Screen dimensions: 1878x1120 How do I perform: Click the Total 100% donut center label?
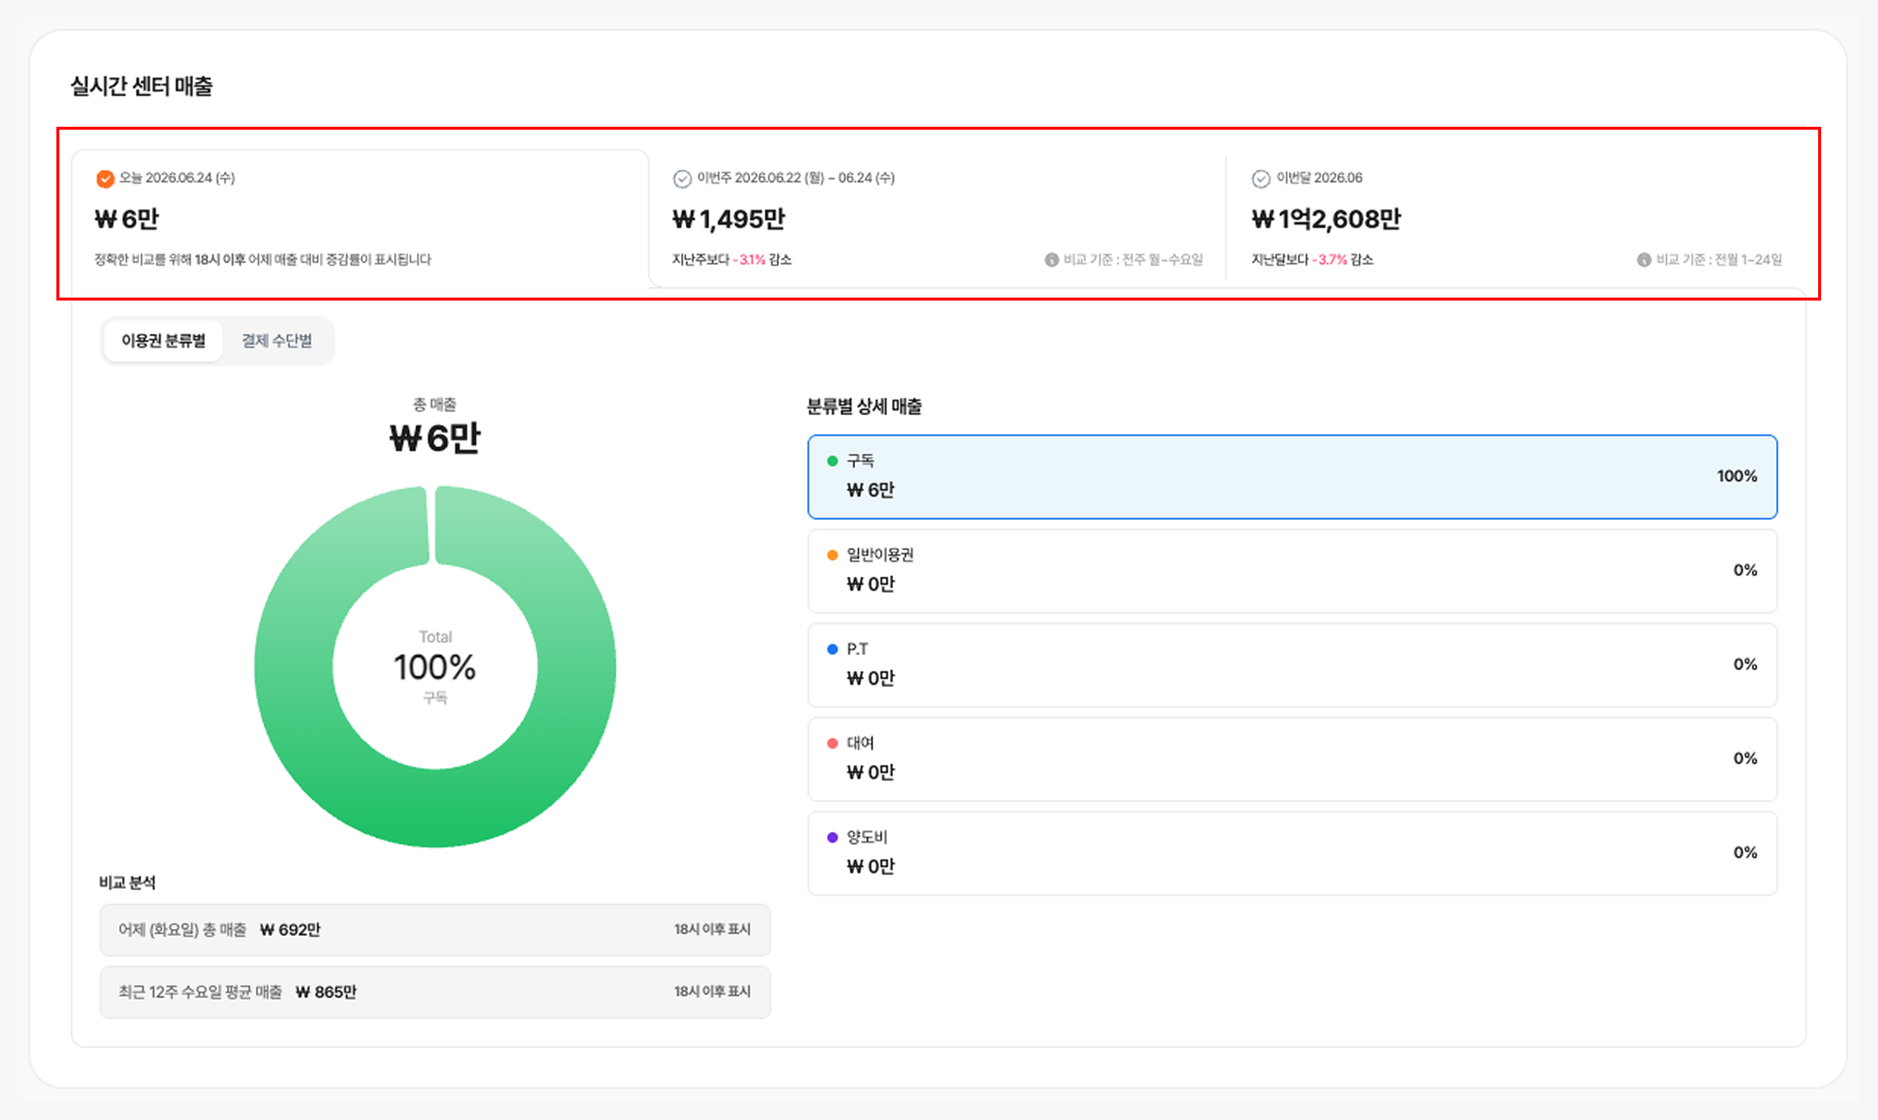tap(435, 667)
